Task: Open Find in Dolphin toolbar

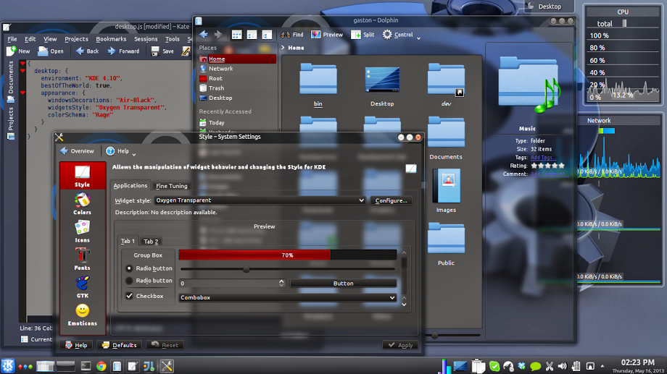Action: click(291, 35)
